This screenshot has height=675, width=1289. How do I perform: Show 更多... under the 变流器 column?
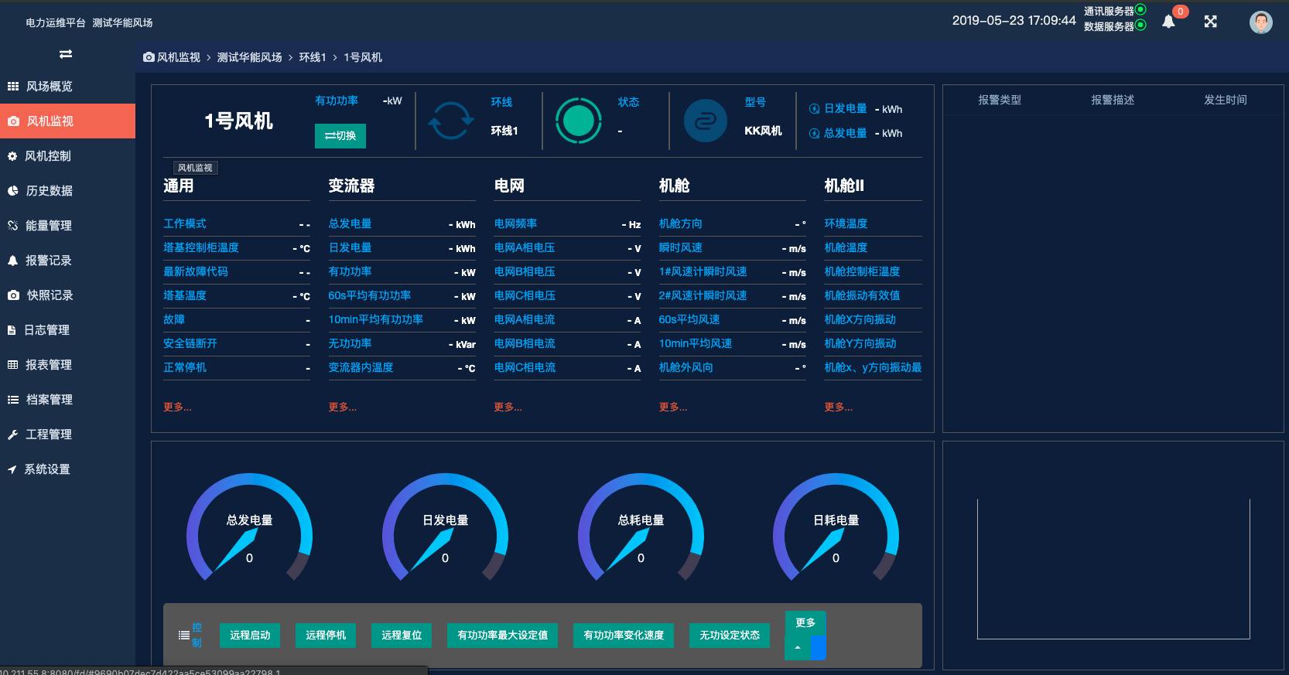click(342, 407)
